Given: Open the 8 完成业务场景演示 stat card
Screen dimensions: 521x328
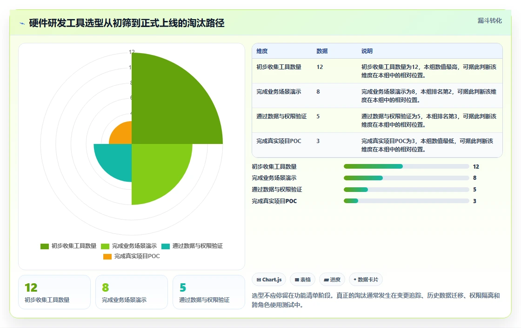Looking at the screenshot, I should [132, 292].
